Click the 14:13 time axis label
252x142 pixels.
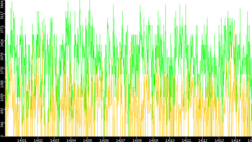[x=219, y=140]
